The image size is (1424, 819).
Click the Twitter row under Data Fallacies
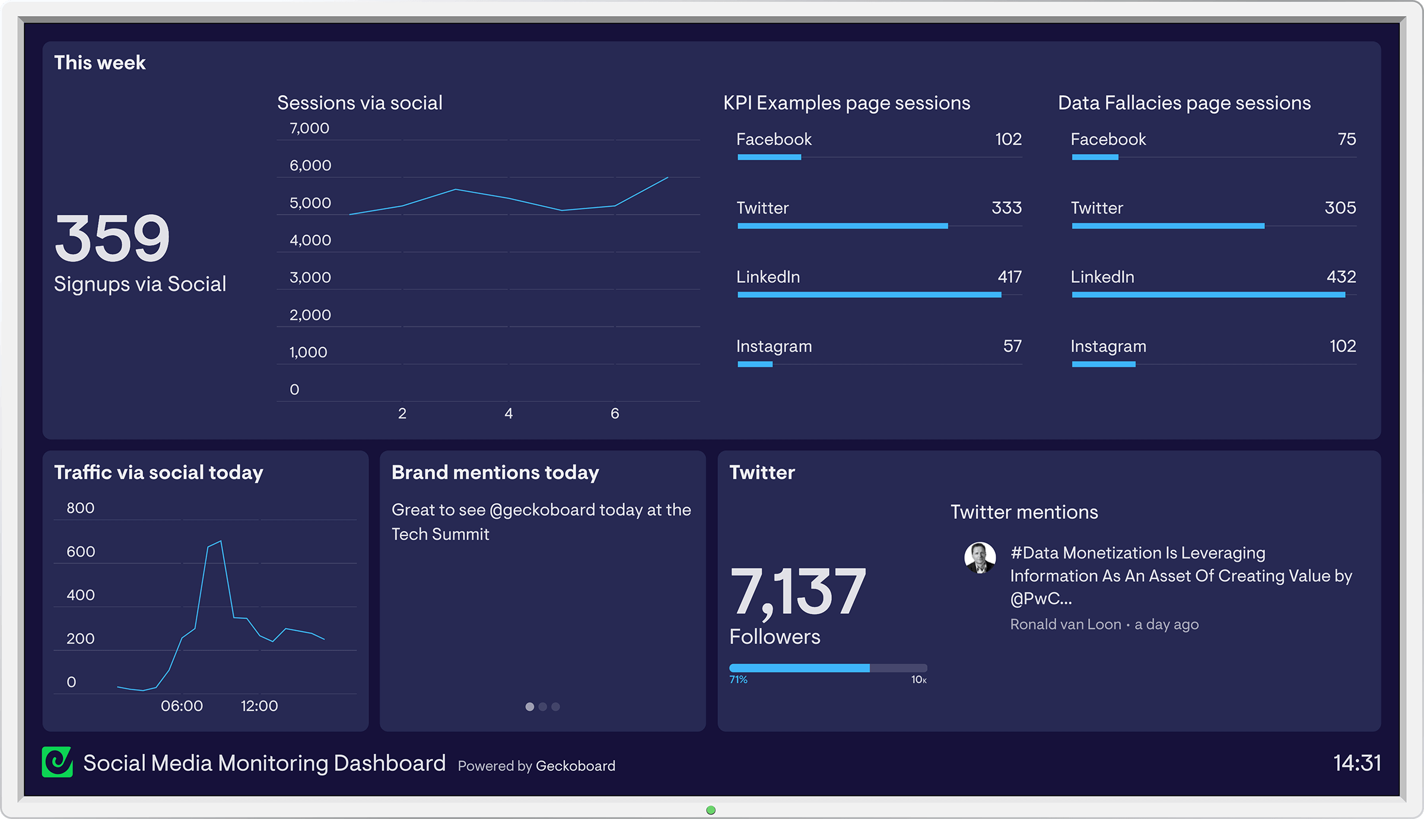point(1213,214)
